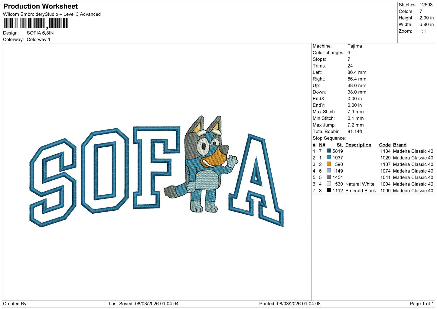Screen dimensions: 437x309
Task: Click the Page 1 of 1 indicator
Action: point(422,304)
